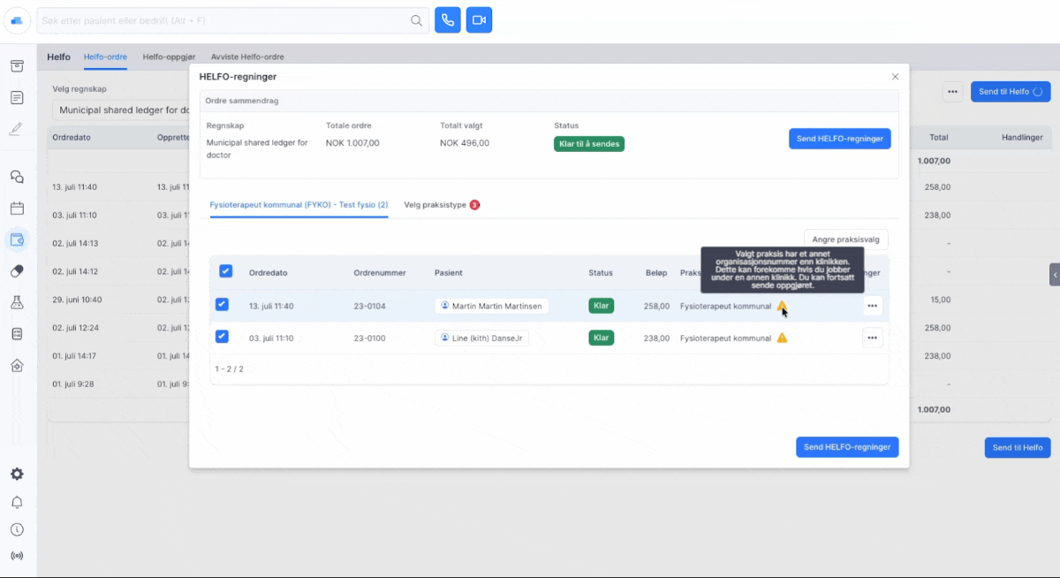
Task: Click the Pasient column header
Action: tap(448, 273)
